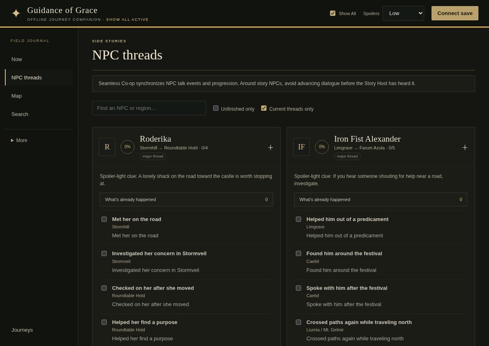This screenshot has height=346, width=489.
Task: Click the Iron Fist Alexander 'IF' avatar badge
Action: click(x=302, y=147)
